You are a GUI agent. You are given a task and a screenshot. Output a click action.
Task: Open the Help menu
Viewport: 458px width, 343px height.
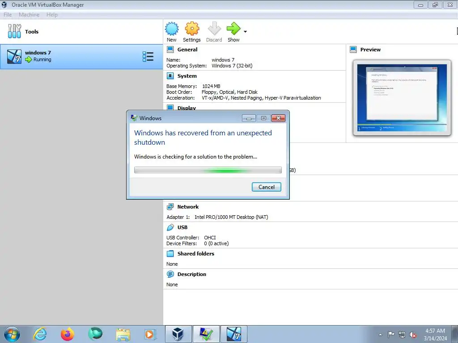click(x=52, y=15)
